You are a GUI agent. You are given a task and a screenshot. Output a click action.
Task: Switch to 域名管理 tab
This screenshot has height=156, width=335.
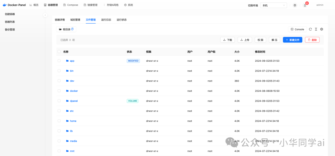pyautogui.click(x=75, y=20)
